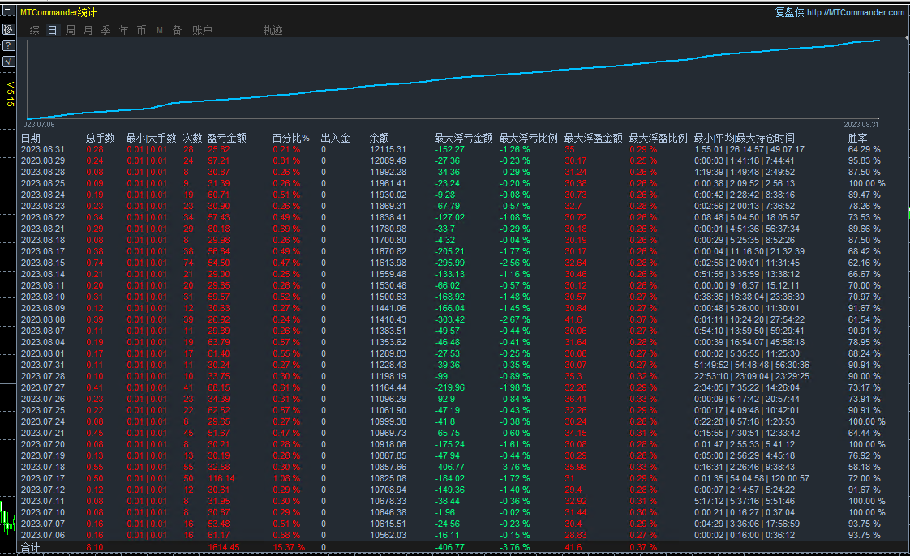Open the 年 yearly statistics tab
Image resolution: width=910 pixels, height=556 pixels.
click(x=123, y=30)
